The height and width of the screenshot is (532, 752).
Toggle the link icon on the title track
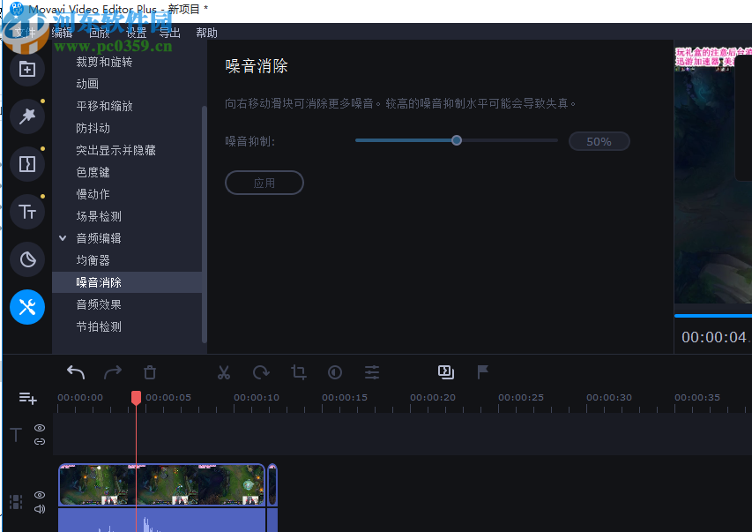tap(39, 441)
